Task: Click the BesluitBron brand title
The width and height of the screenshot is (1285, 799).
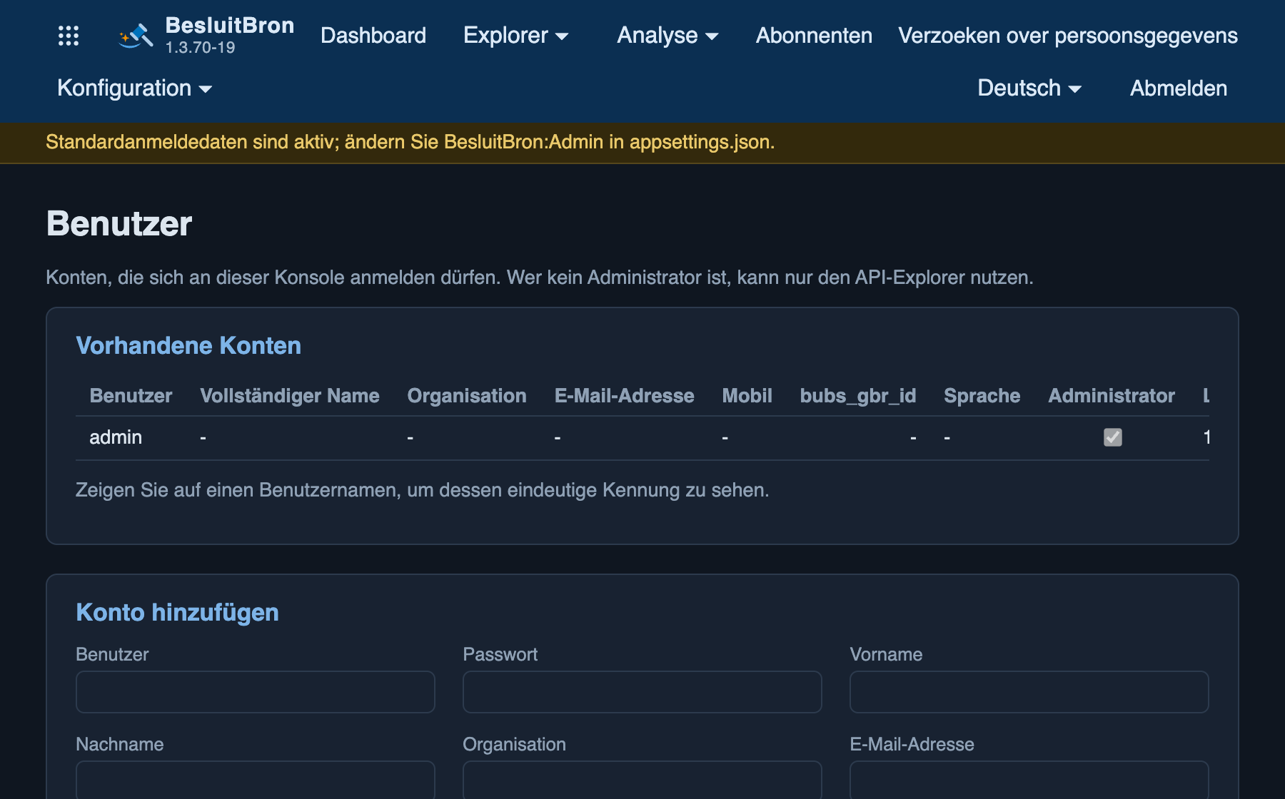Action: (230, 26)
